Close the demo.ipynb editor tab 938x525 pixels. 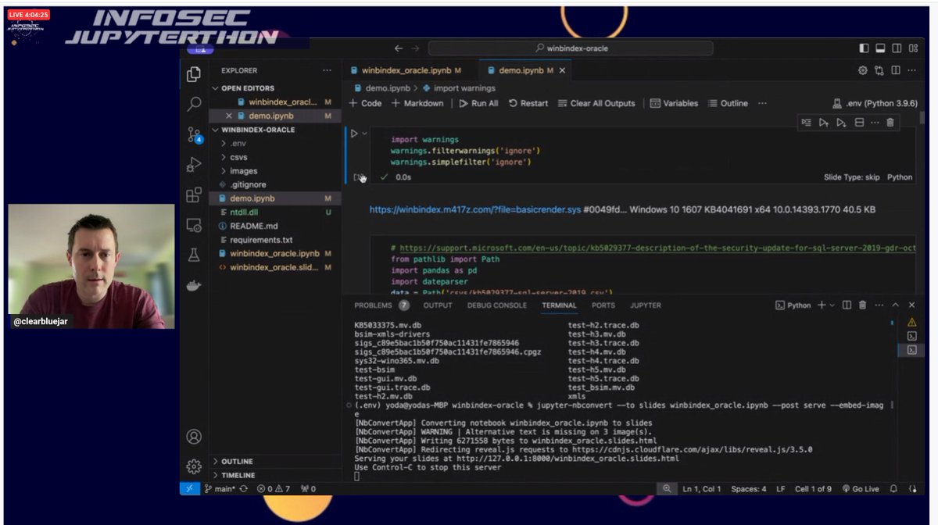point(562,70)
